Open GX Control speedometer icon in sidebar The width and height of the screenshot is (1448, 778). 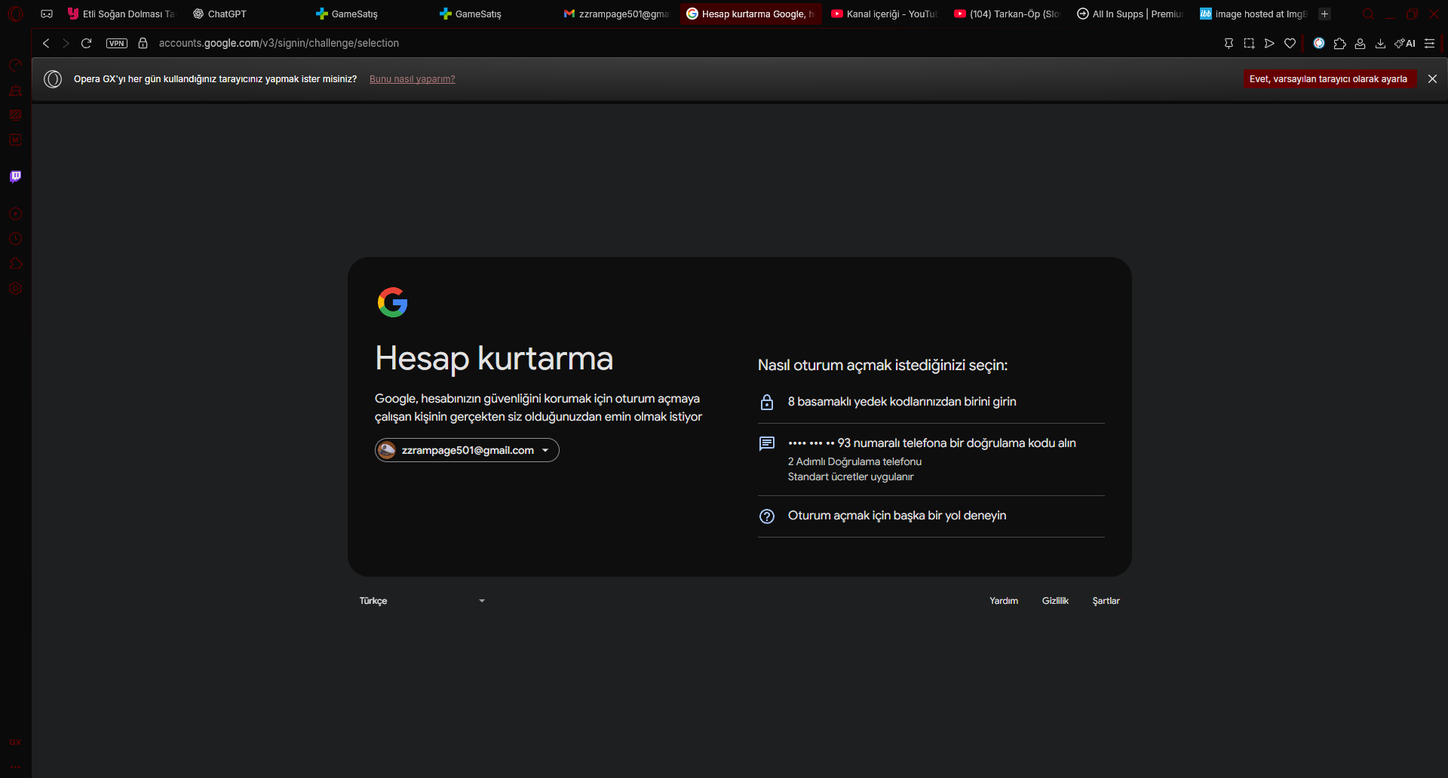[x=15, y=66]
